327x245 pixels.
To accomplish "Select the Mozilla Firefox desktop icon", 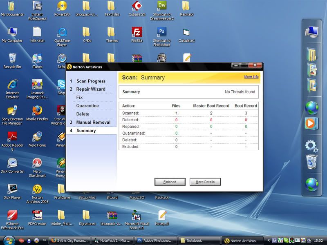I will [x=37, y=113].
